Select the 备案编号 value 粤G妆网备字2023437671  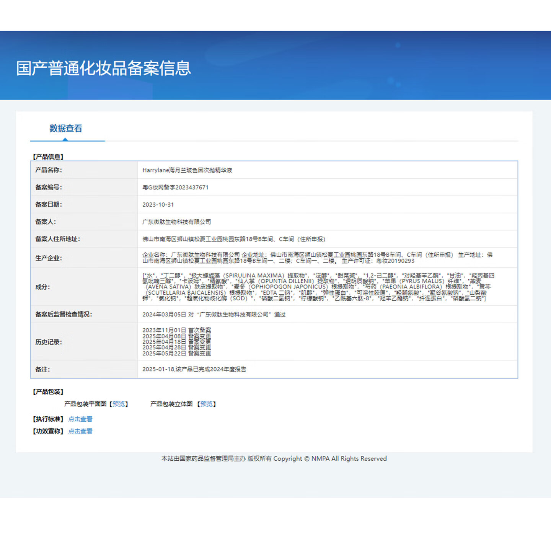(175, 187)
